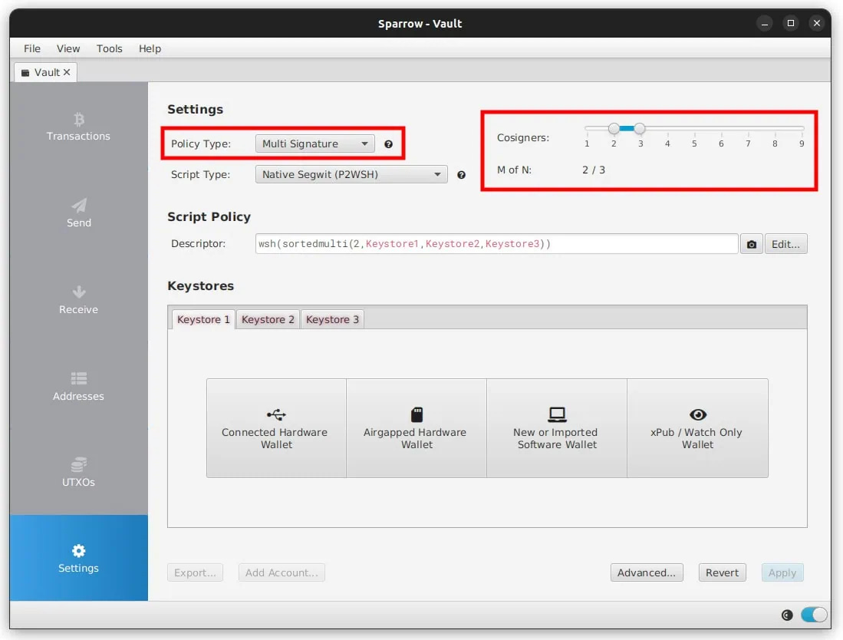The image size is (843, 640).
Task: Choose Connected Hardware Wallet option
Action: pyautogui.click(x=276, y=428)
